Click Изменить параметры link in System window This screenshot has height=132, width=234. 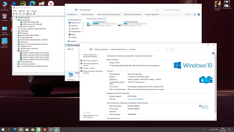[205, 107]
